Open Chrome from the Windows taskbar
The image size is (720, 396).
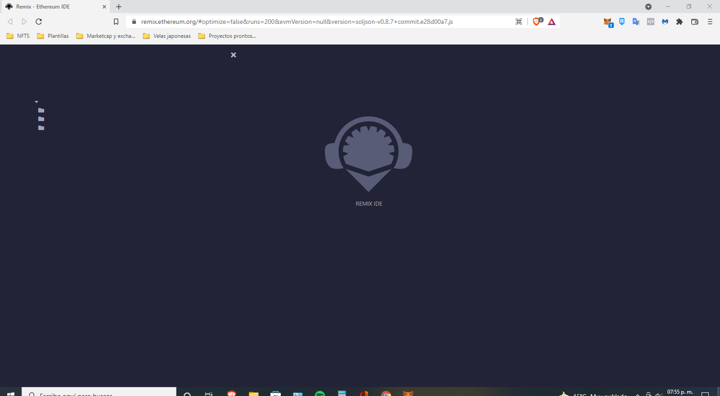pos(386,393)
